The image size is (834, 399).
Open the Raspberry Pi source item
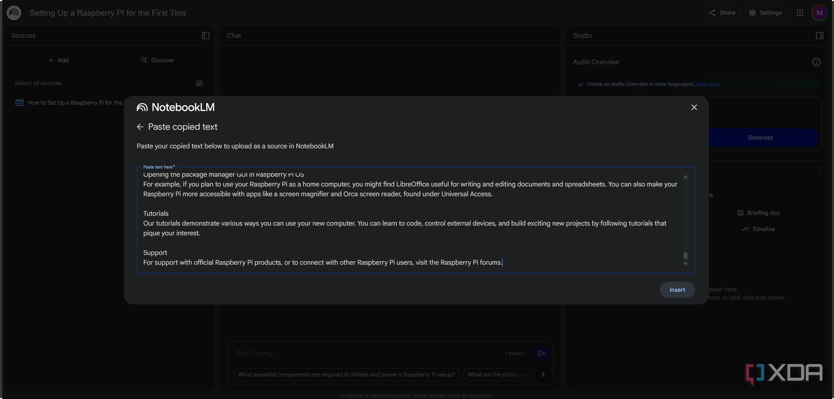70,103
